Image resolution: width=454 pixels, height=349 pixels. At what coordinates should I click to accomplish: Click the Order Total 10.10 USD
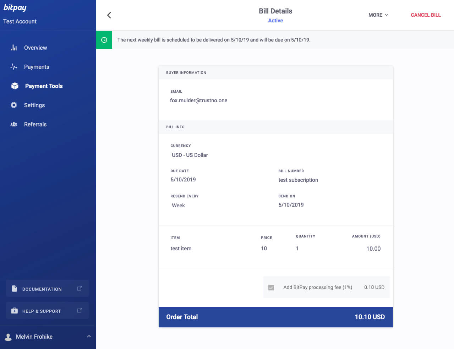tap(370, 317)
